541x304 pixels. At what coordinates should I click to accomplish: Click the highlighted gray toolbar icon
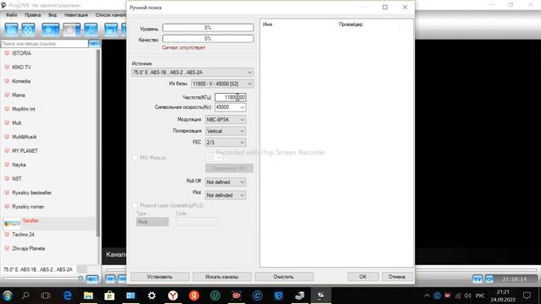pos(71,30)
